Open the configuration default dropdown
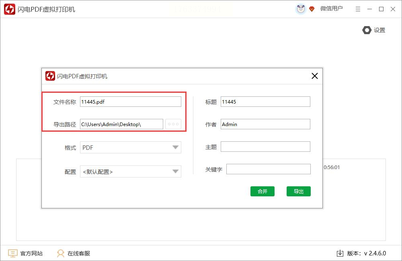The image size is (402, 261). pos(131,171)
